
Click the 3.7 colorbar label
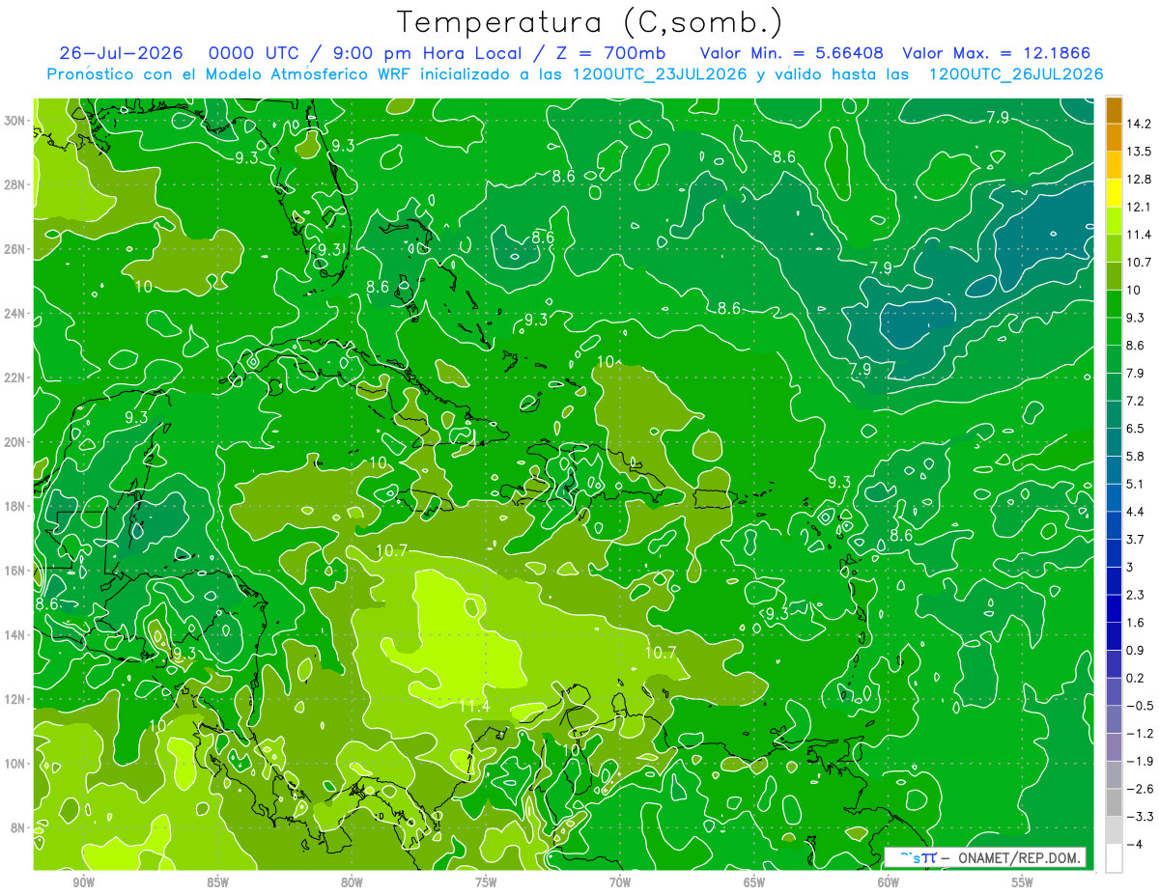1136,539
